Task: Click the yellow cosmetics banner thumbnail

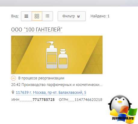Action: (57, 55)
